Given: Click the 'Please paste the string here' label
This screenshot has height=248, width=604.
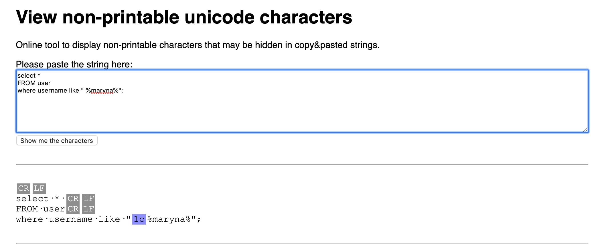Looking at the screenshot, I should click(x=74, y=64).
